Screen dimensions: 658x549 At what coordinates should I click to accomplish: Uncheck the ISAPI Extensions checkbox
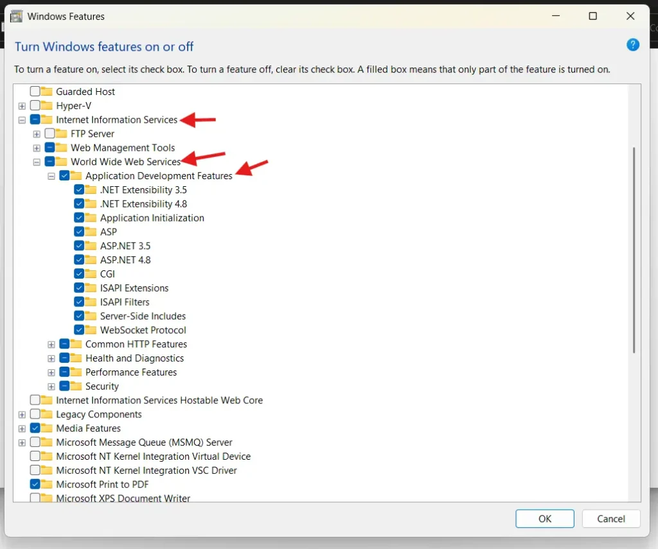pos(79,288)
